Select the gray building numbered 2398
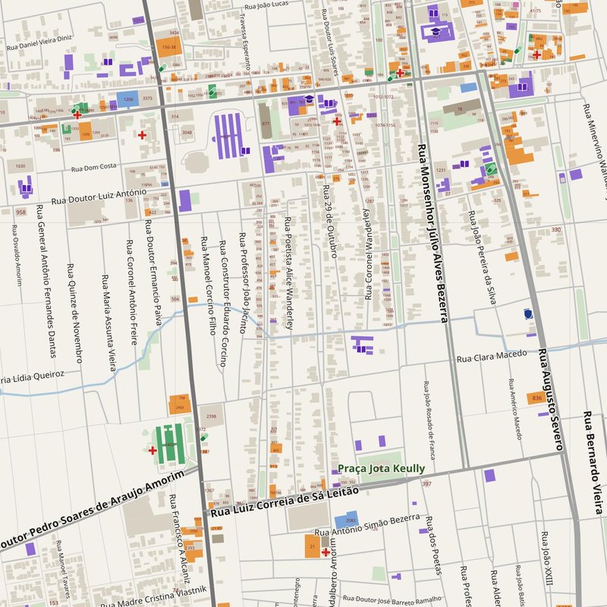The width and height of the screenshot is (607, 607). (212, 416)
